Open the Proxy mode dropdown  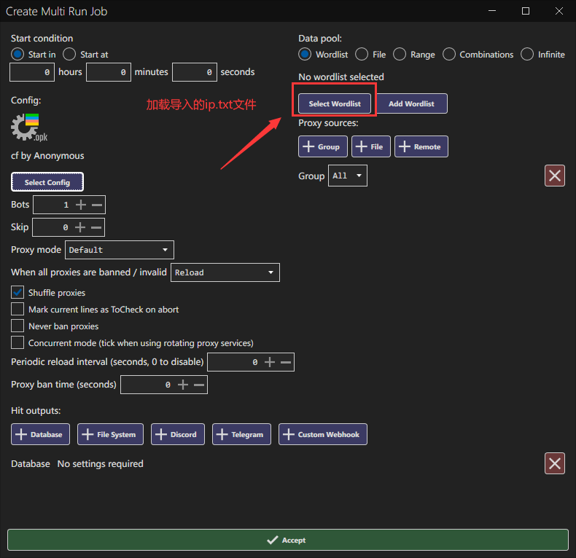[120, 250]
